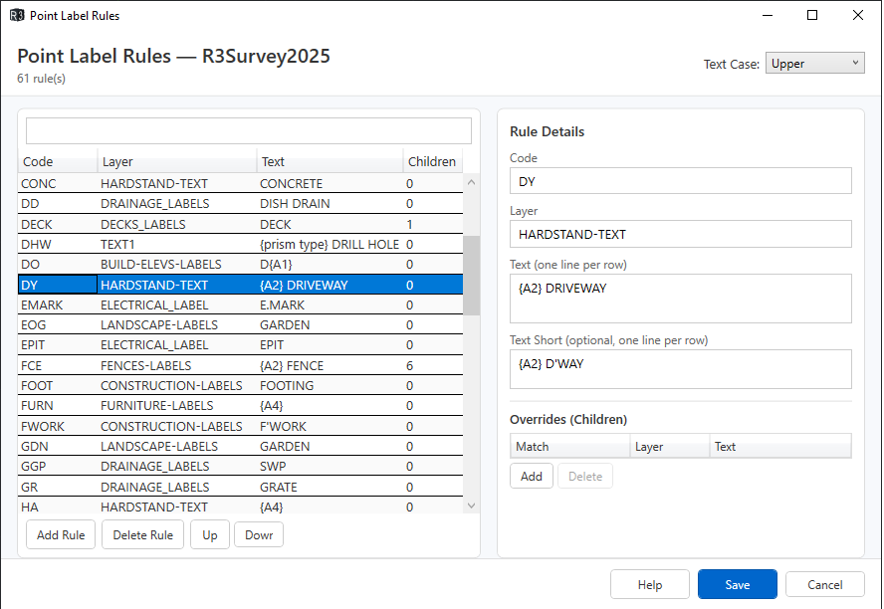Select the DD dish drain rule
The width and height of the screenshot is (884, 609).
[241, 203]
